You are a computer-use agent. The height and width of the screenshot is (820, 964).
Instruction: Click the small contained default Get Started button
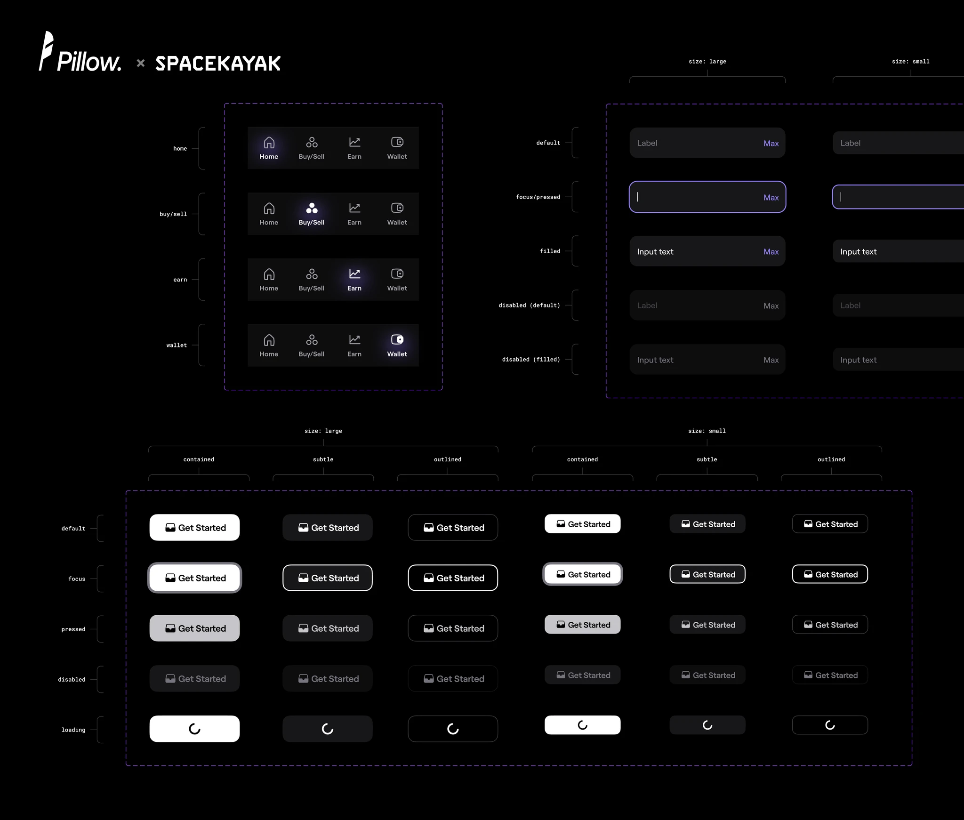point(582,523)
